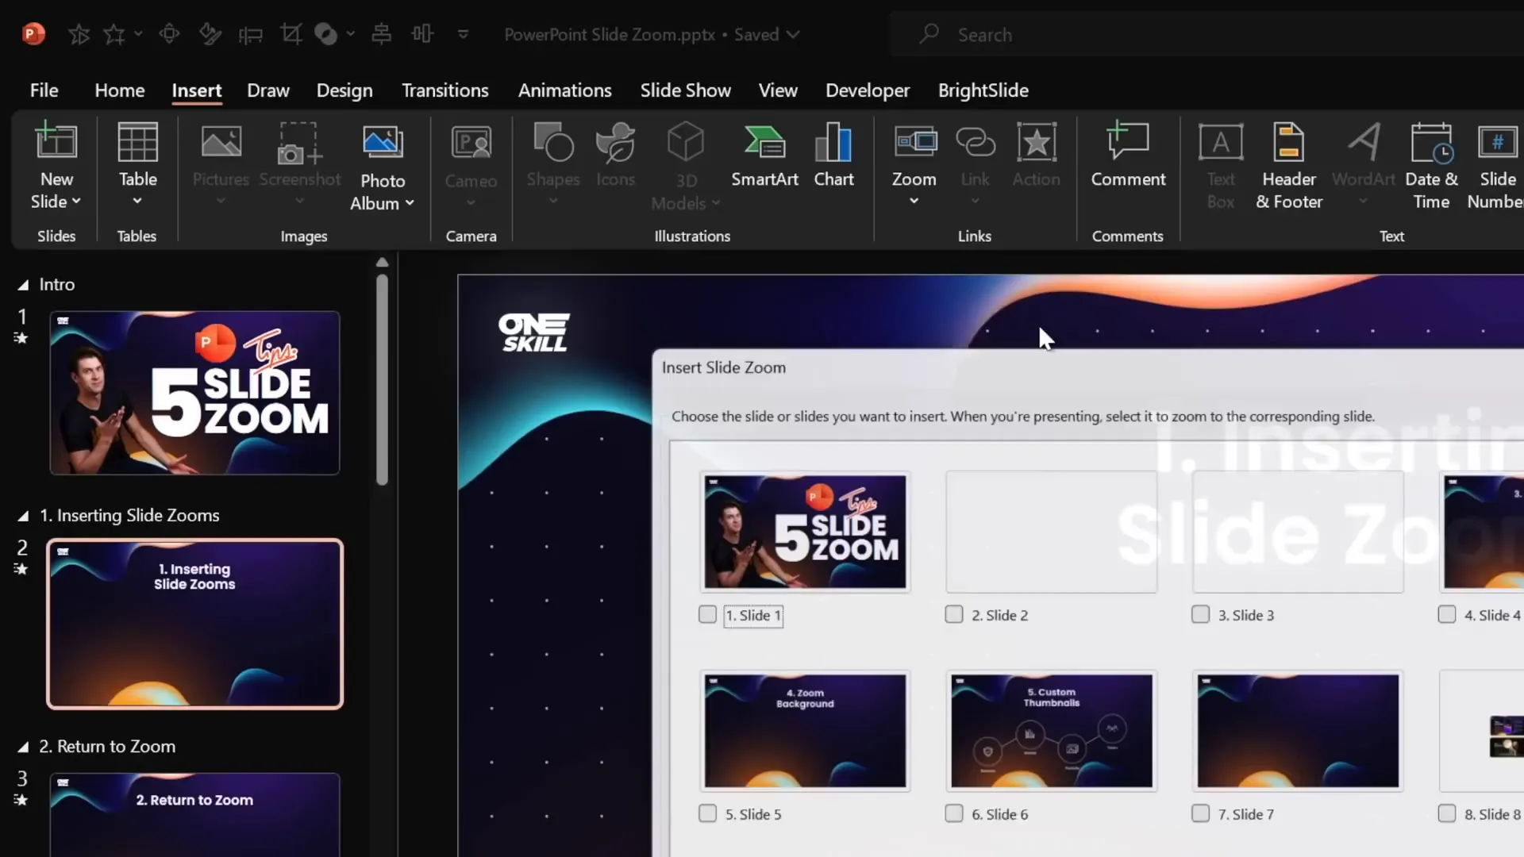The image size is (1524, 857).
Task: Check the '3. Slide 3' checkbox
Action: (1200, 614)
